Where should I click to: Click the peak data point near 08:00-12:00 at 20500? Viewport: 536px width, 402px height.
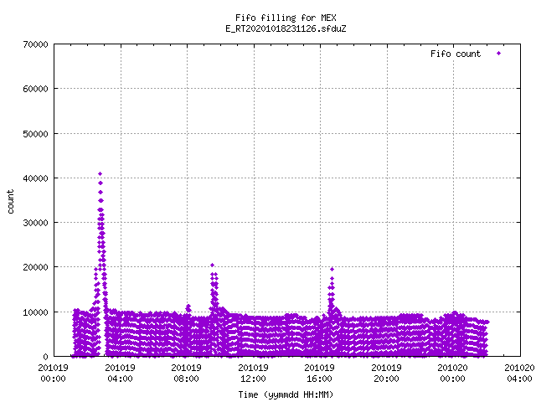point(212,265)
